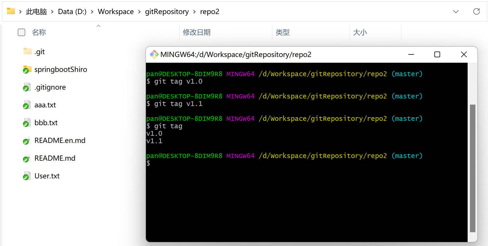
Task: Select the README.md file name
Action: click(x=55, y=158)
